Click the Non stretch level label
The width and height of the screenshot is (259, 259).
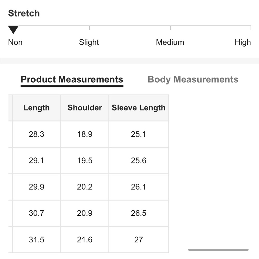coord(15,42)
